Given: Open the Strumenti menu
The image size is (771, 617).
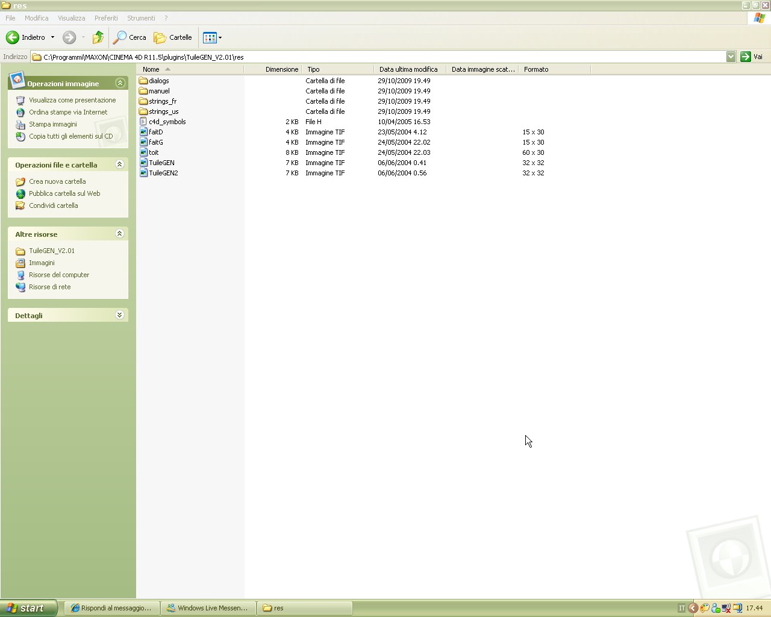Looking at the screenshot, I should click(x=141, y=18).
